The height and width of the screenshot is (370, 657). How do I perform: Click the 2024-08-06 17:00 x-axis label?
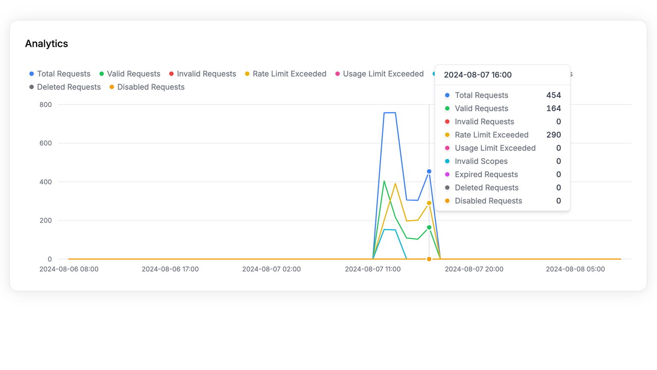[x=170, y=269]
